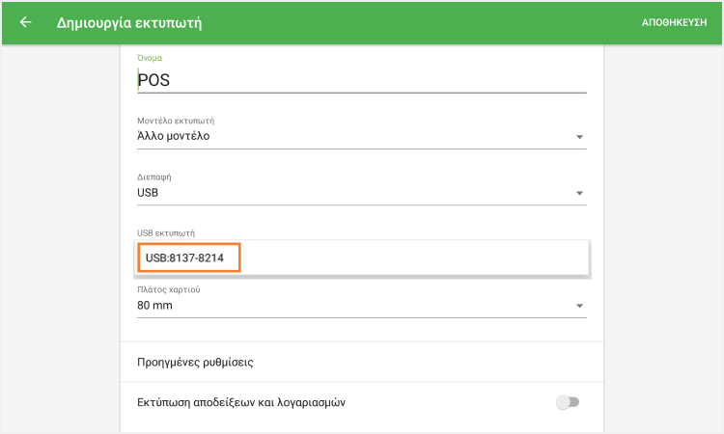Open Προηγμένες ρυθμίσεις advanced settings
Image resolution: width=724 pixels, height=434 pixels.
[196, 363]
